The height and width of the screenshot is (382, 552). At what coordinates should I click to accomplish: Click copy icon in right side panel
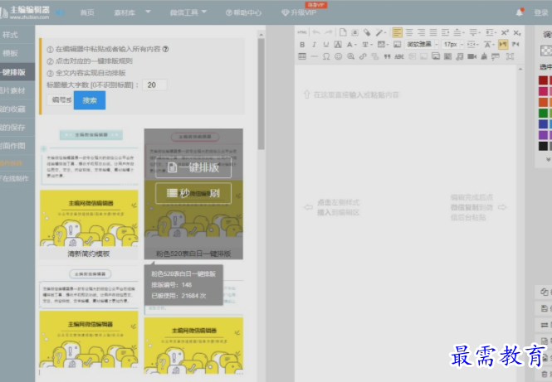point(544,292)
